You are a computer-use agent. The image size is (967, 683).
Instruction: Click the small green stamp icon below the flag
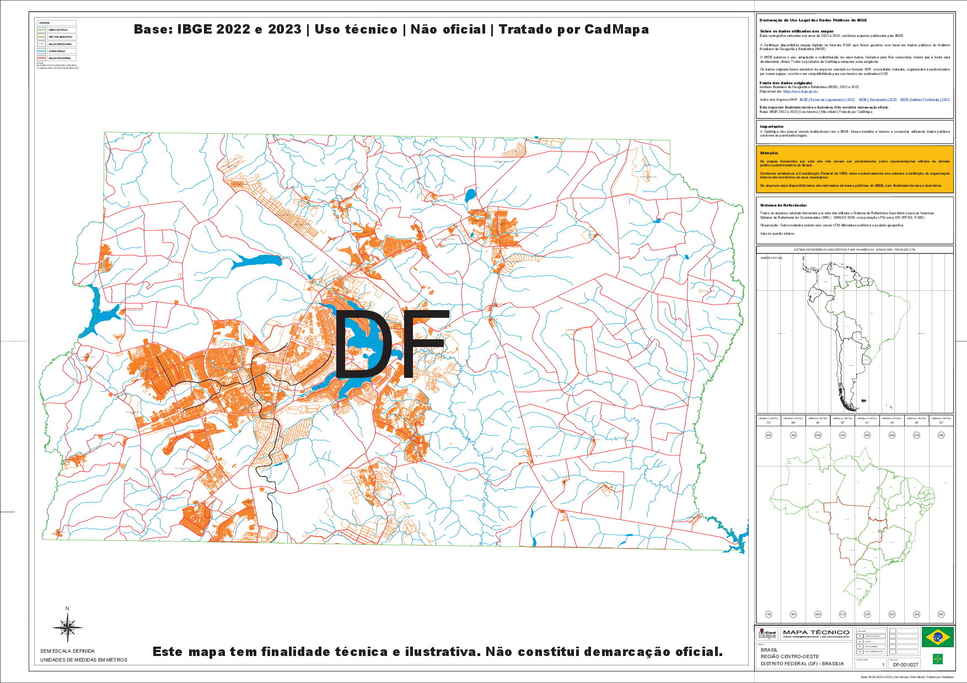[937, 660]
